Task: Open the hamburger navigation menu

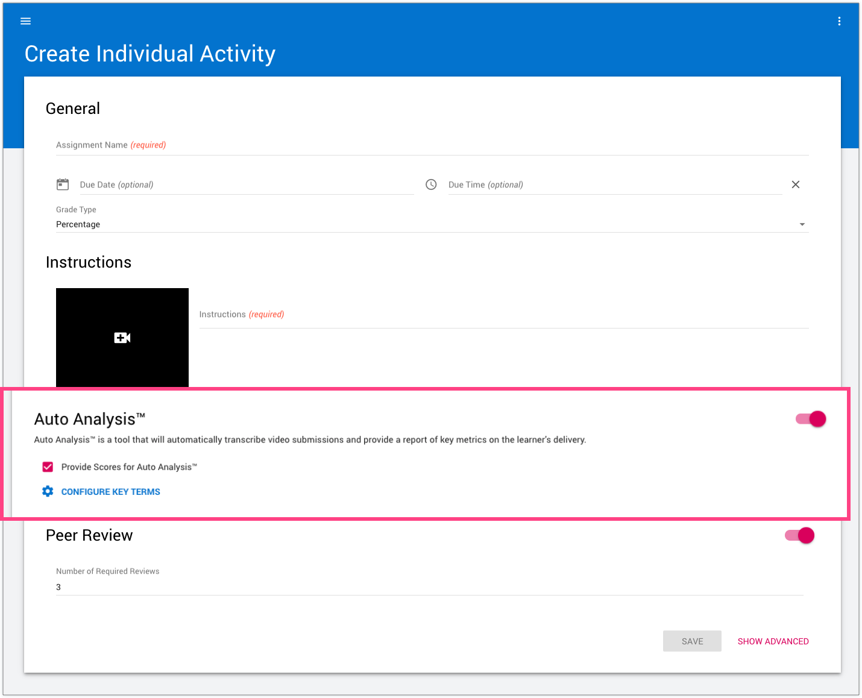Action: coord(25,21)
